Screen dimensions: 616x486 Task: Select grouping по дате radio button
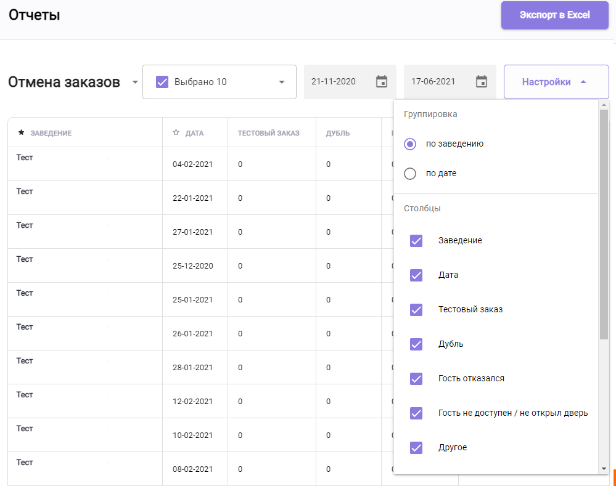[410, 174]
